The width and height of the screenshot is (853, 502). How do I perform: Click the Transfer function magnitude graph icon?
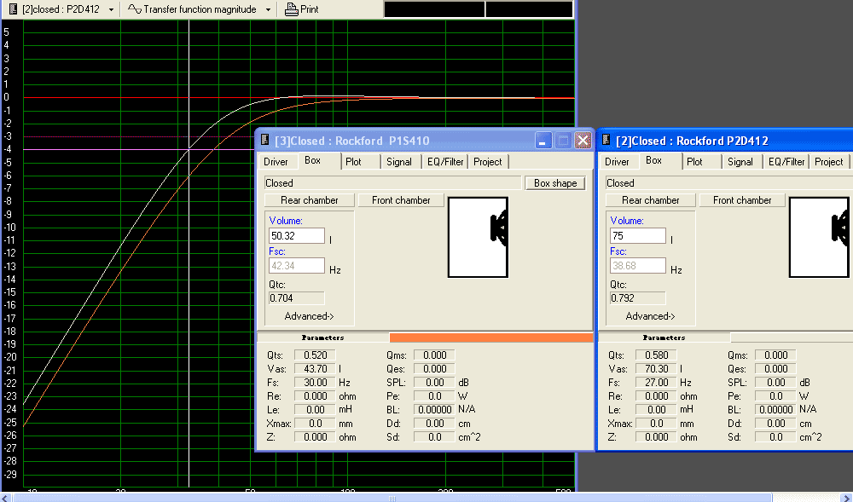(x=135, y=9)
